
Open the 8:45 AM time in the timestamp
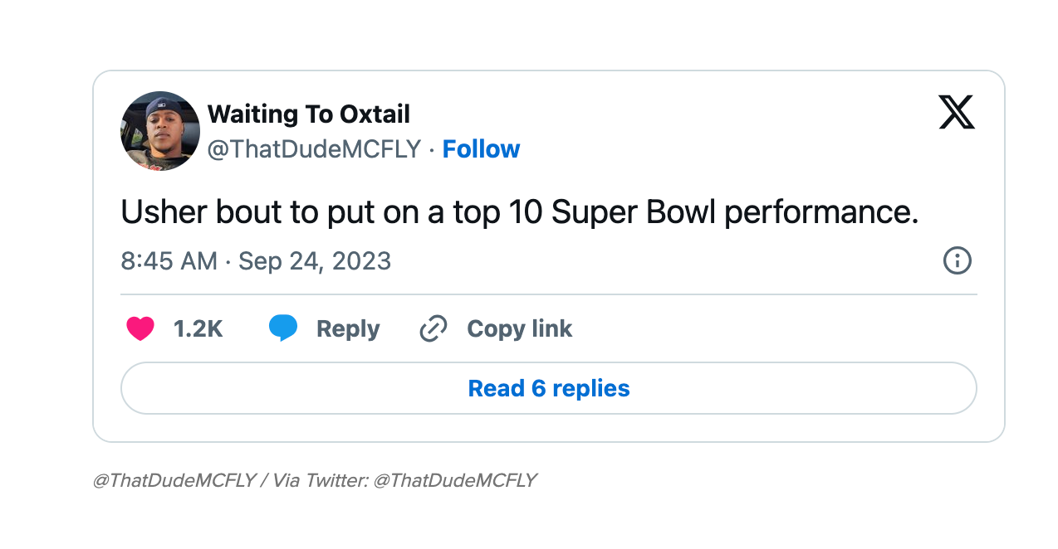(169, 261)
